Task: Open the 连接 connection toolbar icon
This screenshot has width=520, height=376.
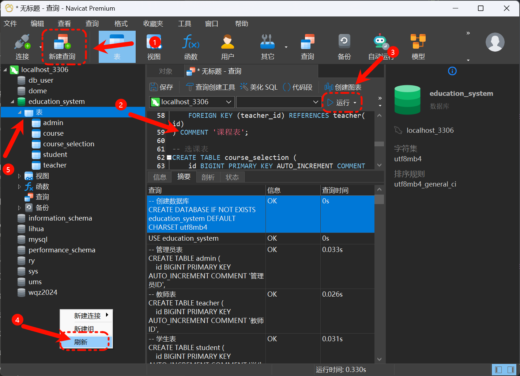Action: tap(22, 47)
